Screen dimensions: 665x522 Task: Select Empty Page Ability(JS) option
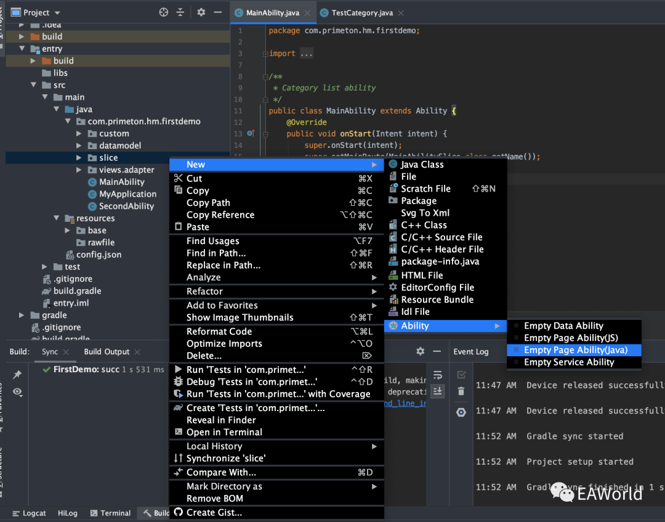click(574, 338)
